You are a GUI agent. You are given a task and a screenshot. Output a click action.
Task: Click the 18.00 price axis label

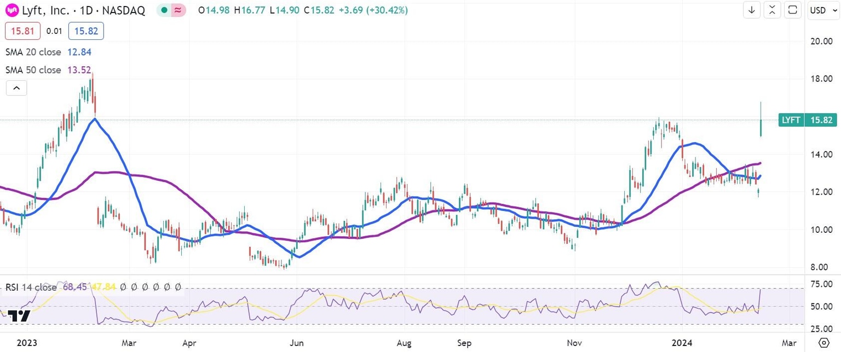coord(821,79)
